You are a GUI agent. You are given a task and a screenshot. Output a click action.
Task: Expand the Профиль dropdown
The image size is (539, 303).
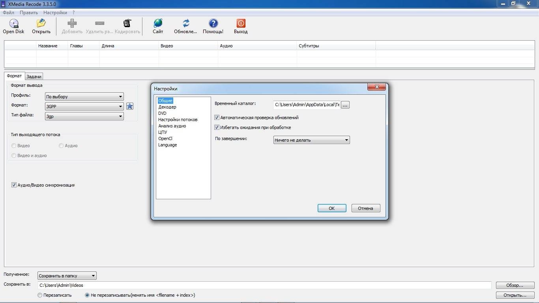click(x=84, y=97)
